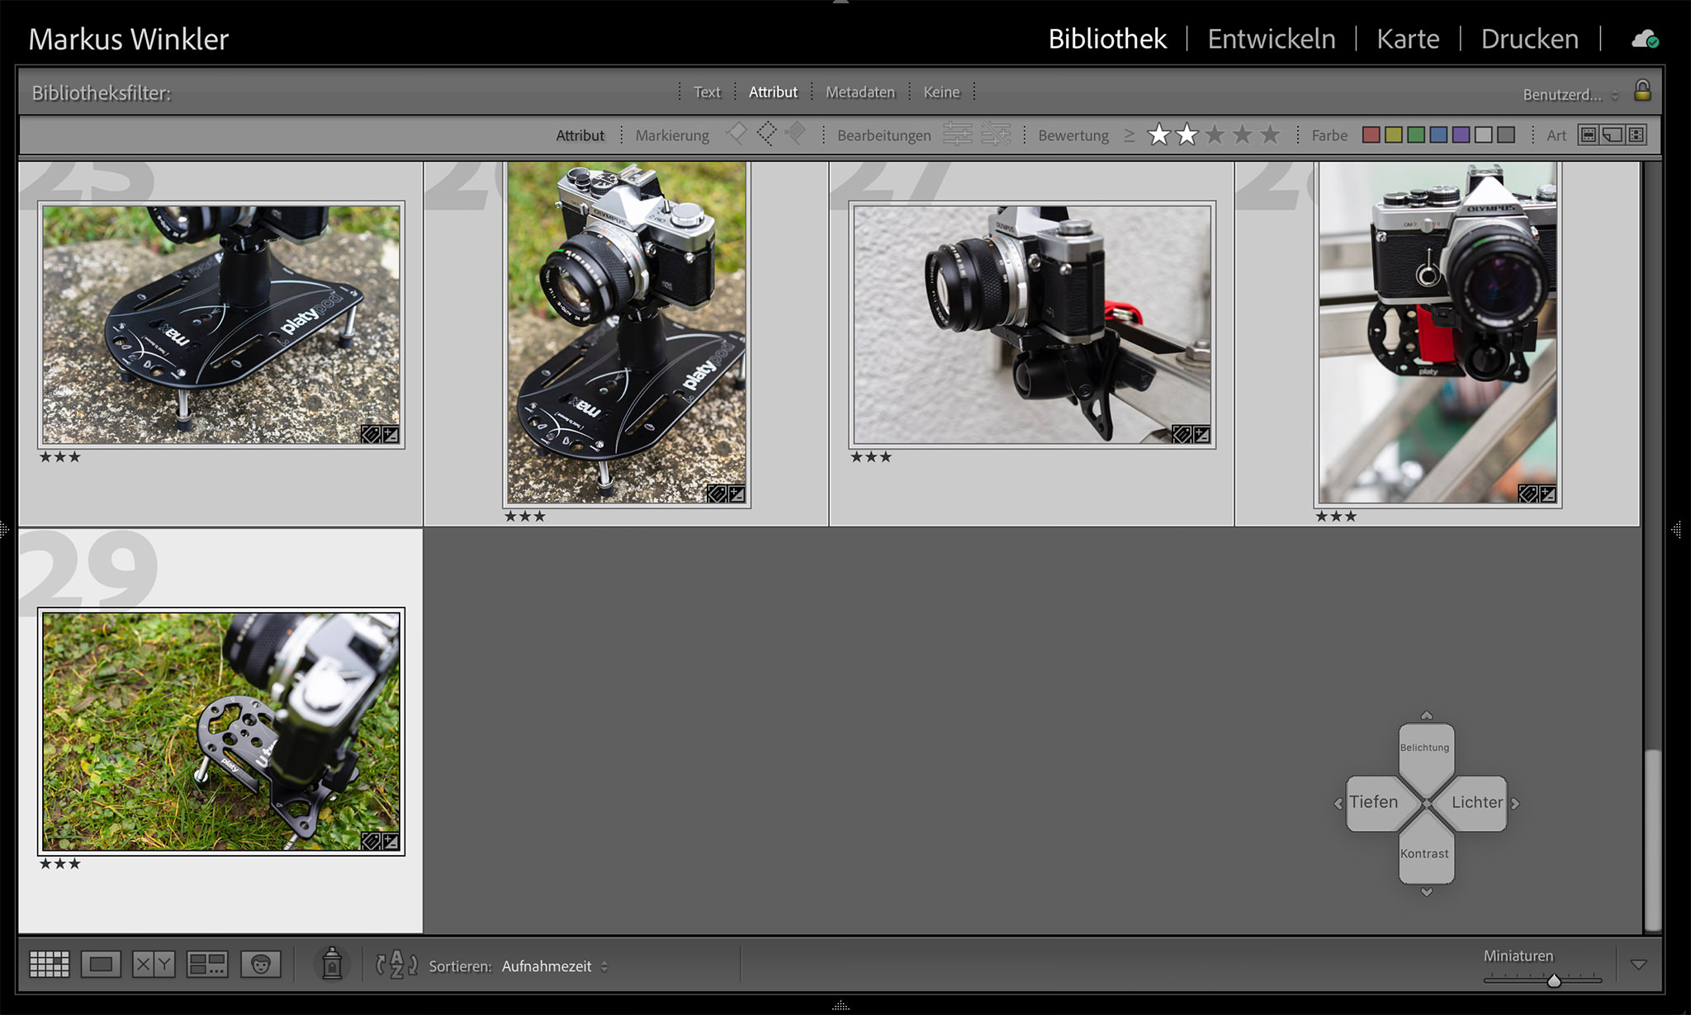Click star rating under photo 29
This screenshot has width=1691, height=1015.
(59, 864)
